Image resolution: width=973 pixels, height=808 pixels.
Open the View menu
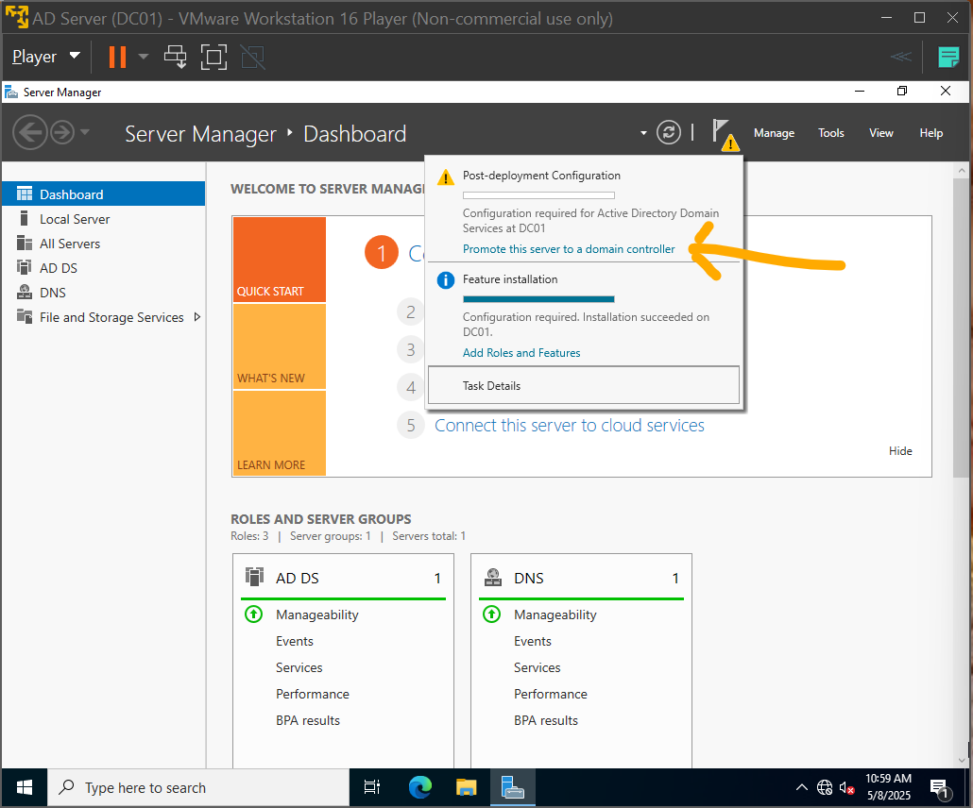[880, 133]
